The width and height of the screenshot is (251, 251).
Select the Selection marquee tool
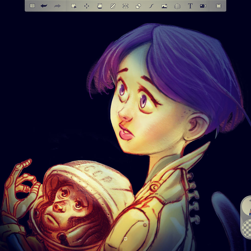(x=74, y=6)
